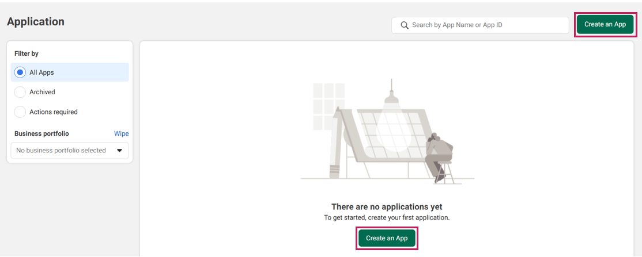Image resolution: width=642 pixels, height=257 pixels.
Task: Click the dropdown caret arrow icon
Action: coord(120,151)
